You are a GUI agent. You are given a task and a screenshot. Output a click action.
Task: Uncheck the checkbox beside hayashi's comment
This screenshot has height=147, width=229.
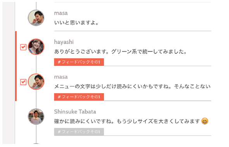click(23, 47)
